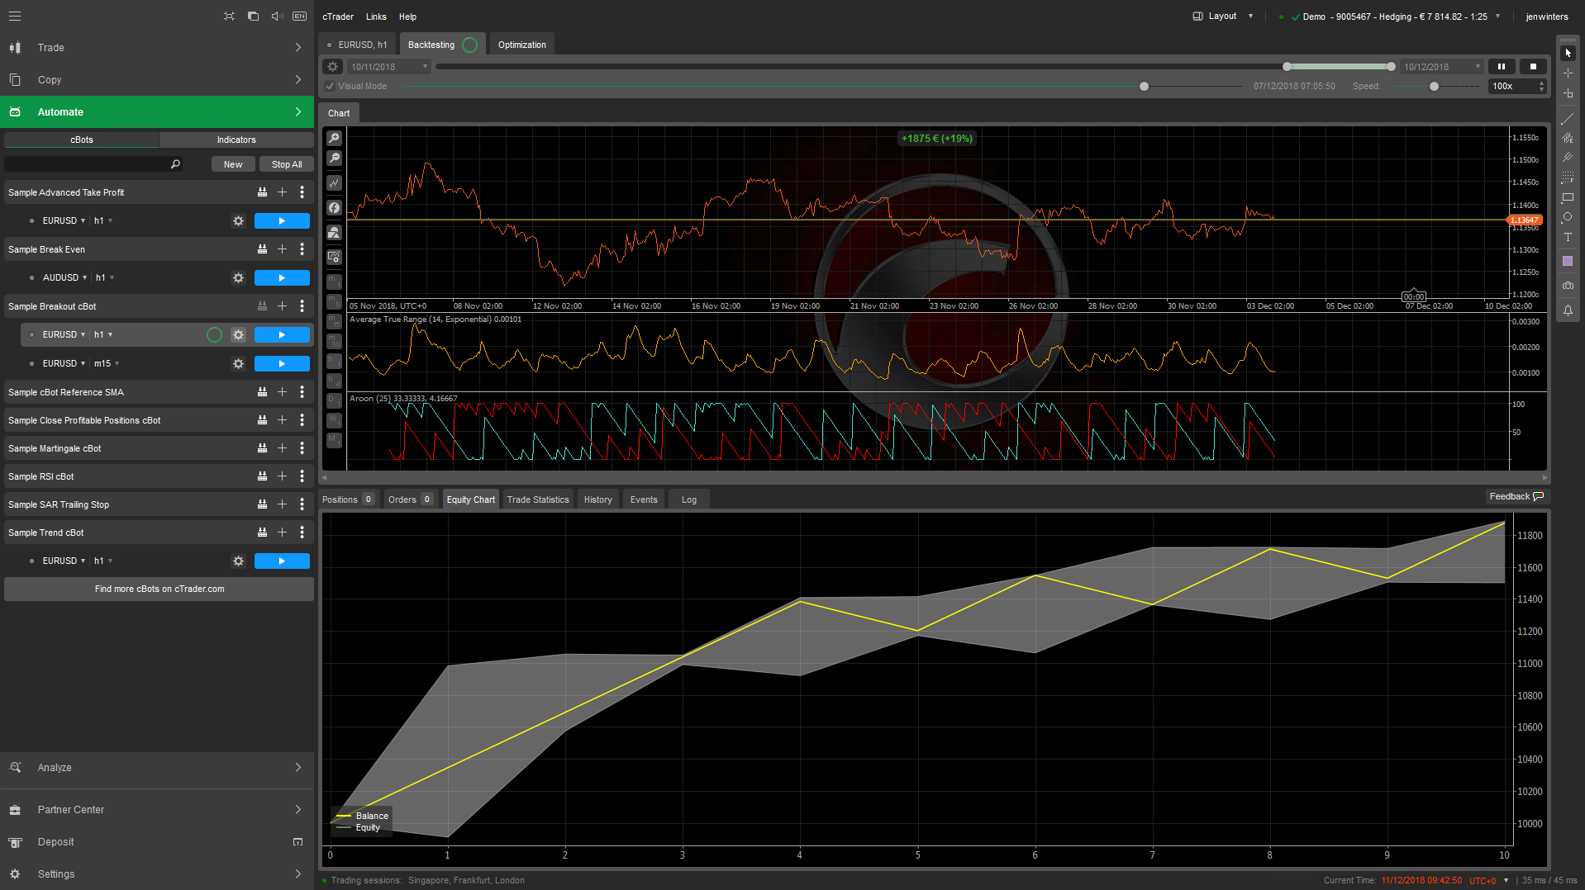
Task: Start Sample Trend cBot EURUSD instance
Action: point(282,561)
